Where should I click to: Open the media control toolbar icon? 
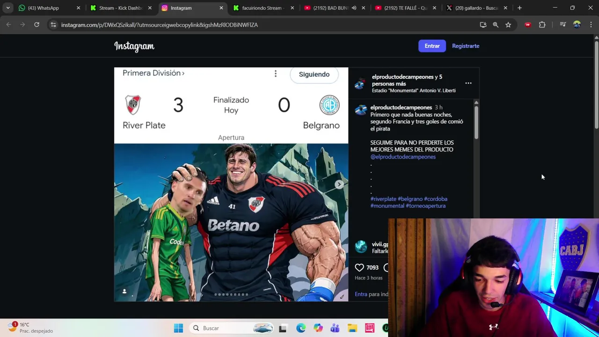pyautogui.click(x=563, y=25)
